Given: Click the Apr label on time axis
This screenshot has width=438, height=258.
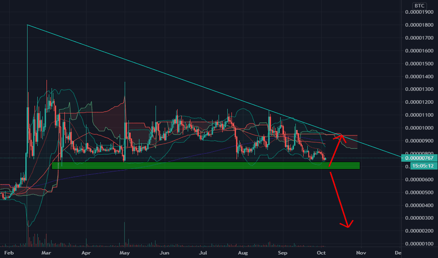Looking at the screenshot, I should [x=86, y=253].
